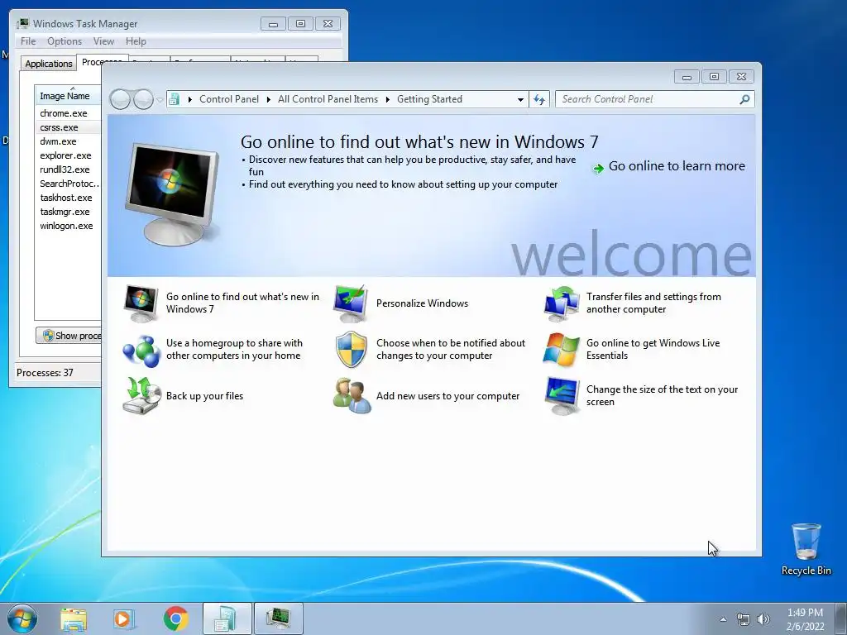Viewport: 847px width, 635px height.
Task: Switch to Task Manager taskbar button
Action: 278,618
